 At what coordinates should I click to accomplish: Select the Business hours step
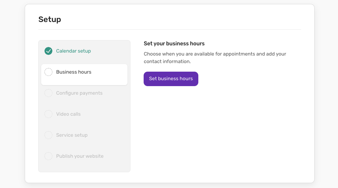pyautogui.click(x=84, y=74)
